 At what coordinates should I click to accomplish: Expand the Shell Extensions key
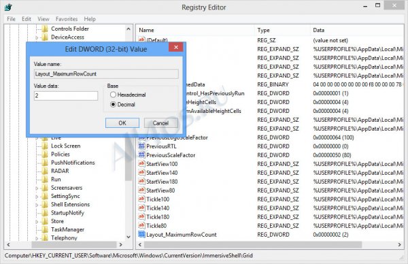pos(37,205)
